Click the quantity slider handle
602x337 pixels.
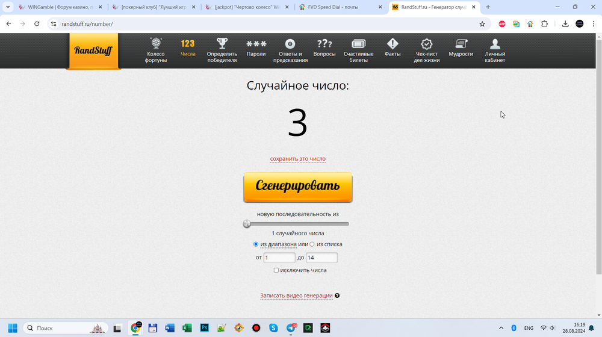coord(247,224)
